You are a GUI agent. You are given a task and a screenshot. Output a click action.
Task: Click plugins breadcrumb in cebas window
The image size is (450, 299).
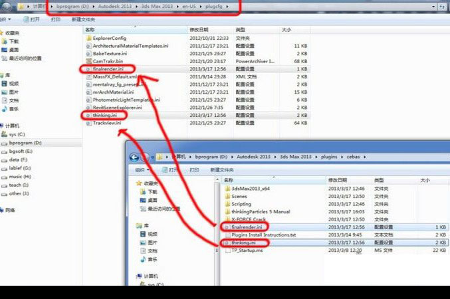click(329, 157)
